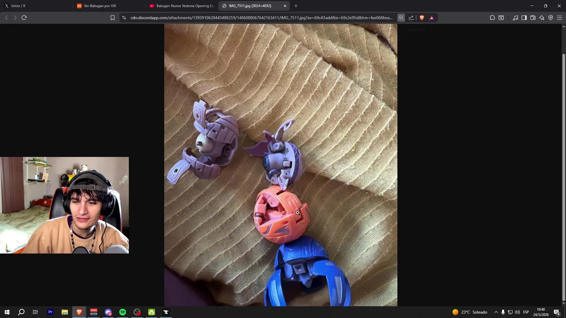
Task: Close the IMG_7511.jpg tab
Action: point(285,6)
